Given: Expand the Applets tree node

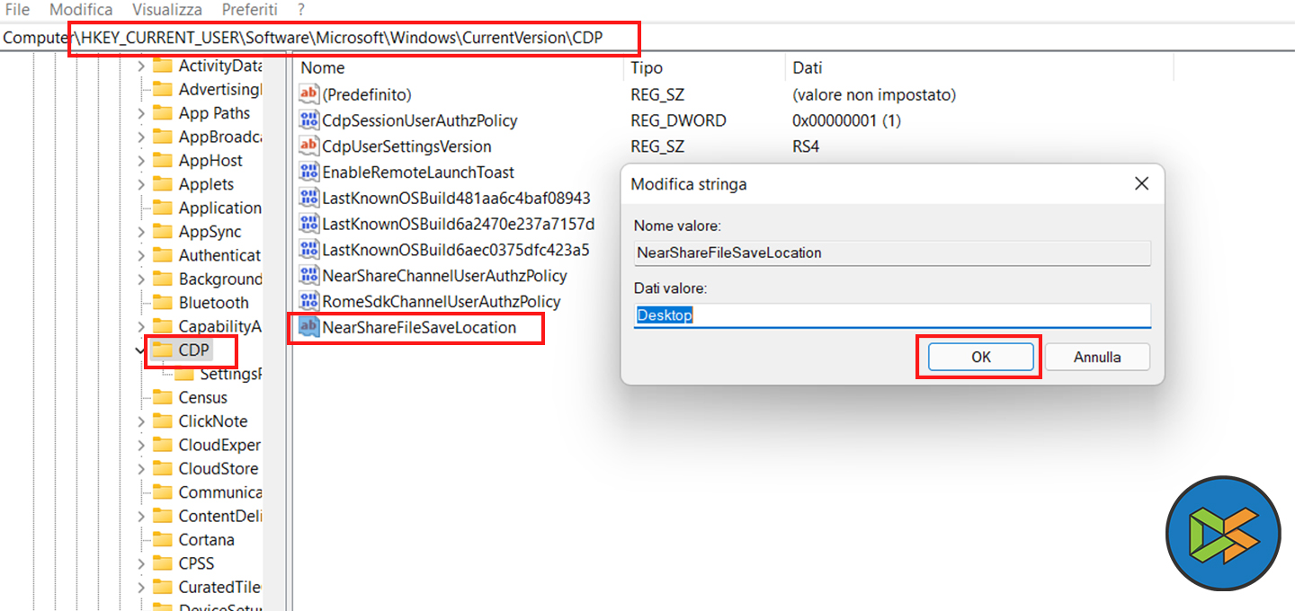Looking at the screenshot, I should coord(140,184).
